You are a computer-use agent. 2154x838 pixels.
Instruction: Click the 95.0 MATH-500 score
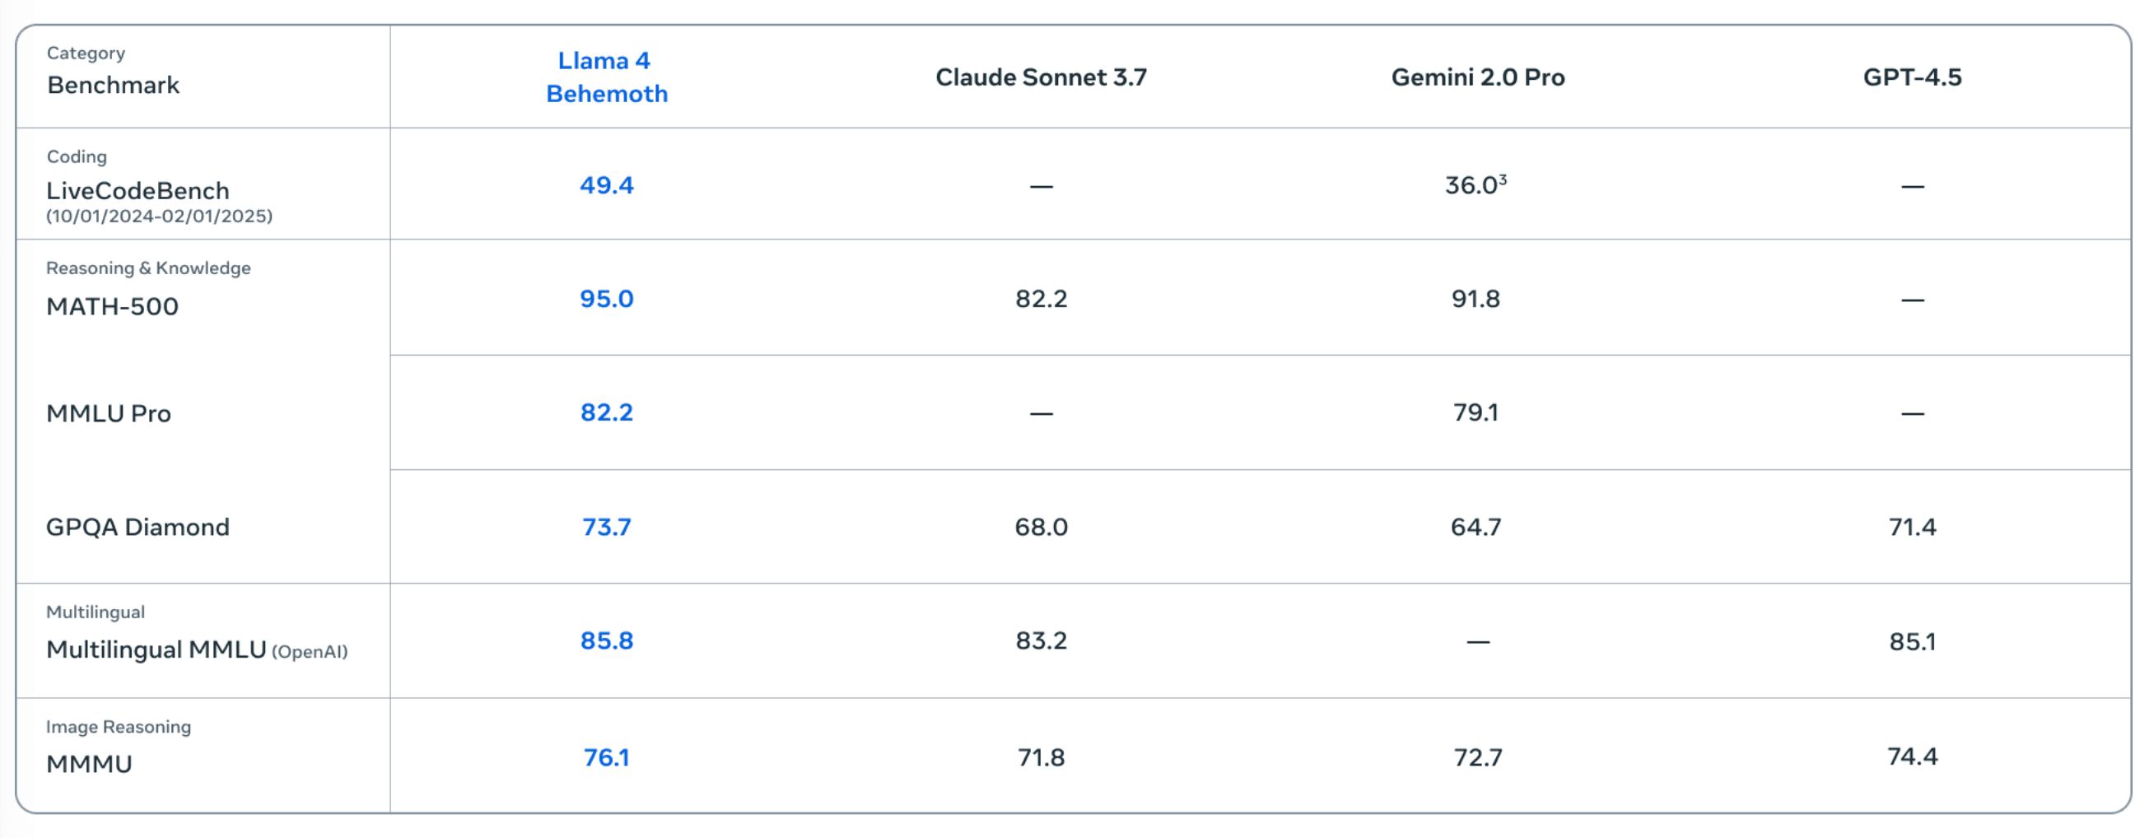click(607, 299)
